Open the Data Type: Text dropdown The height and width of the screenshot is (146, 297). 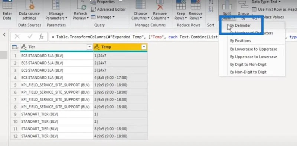[266, 2]
